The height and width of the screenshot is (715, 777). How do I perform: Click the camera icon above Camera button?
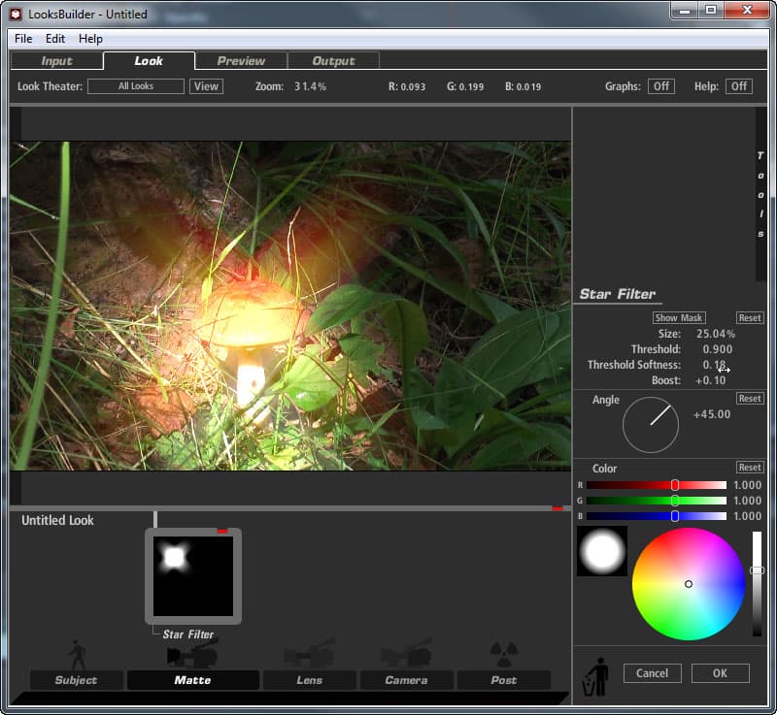tap(406, 655)
